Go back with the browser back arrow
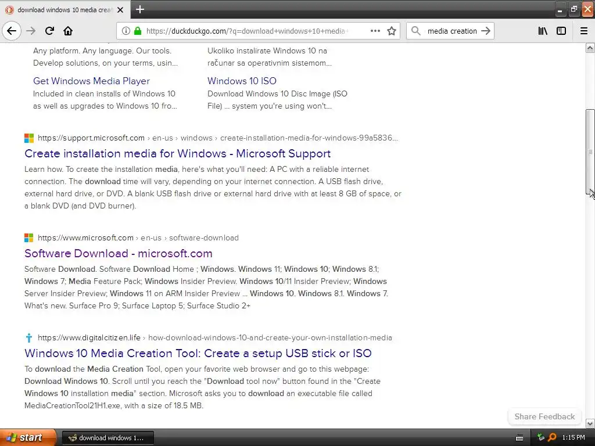Viewport: 595px width, 446px height. coord(12,31)
